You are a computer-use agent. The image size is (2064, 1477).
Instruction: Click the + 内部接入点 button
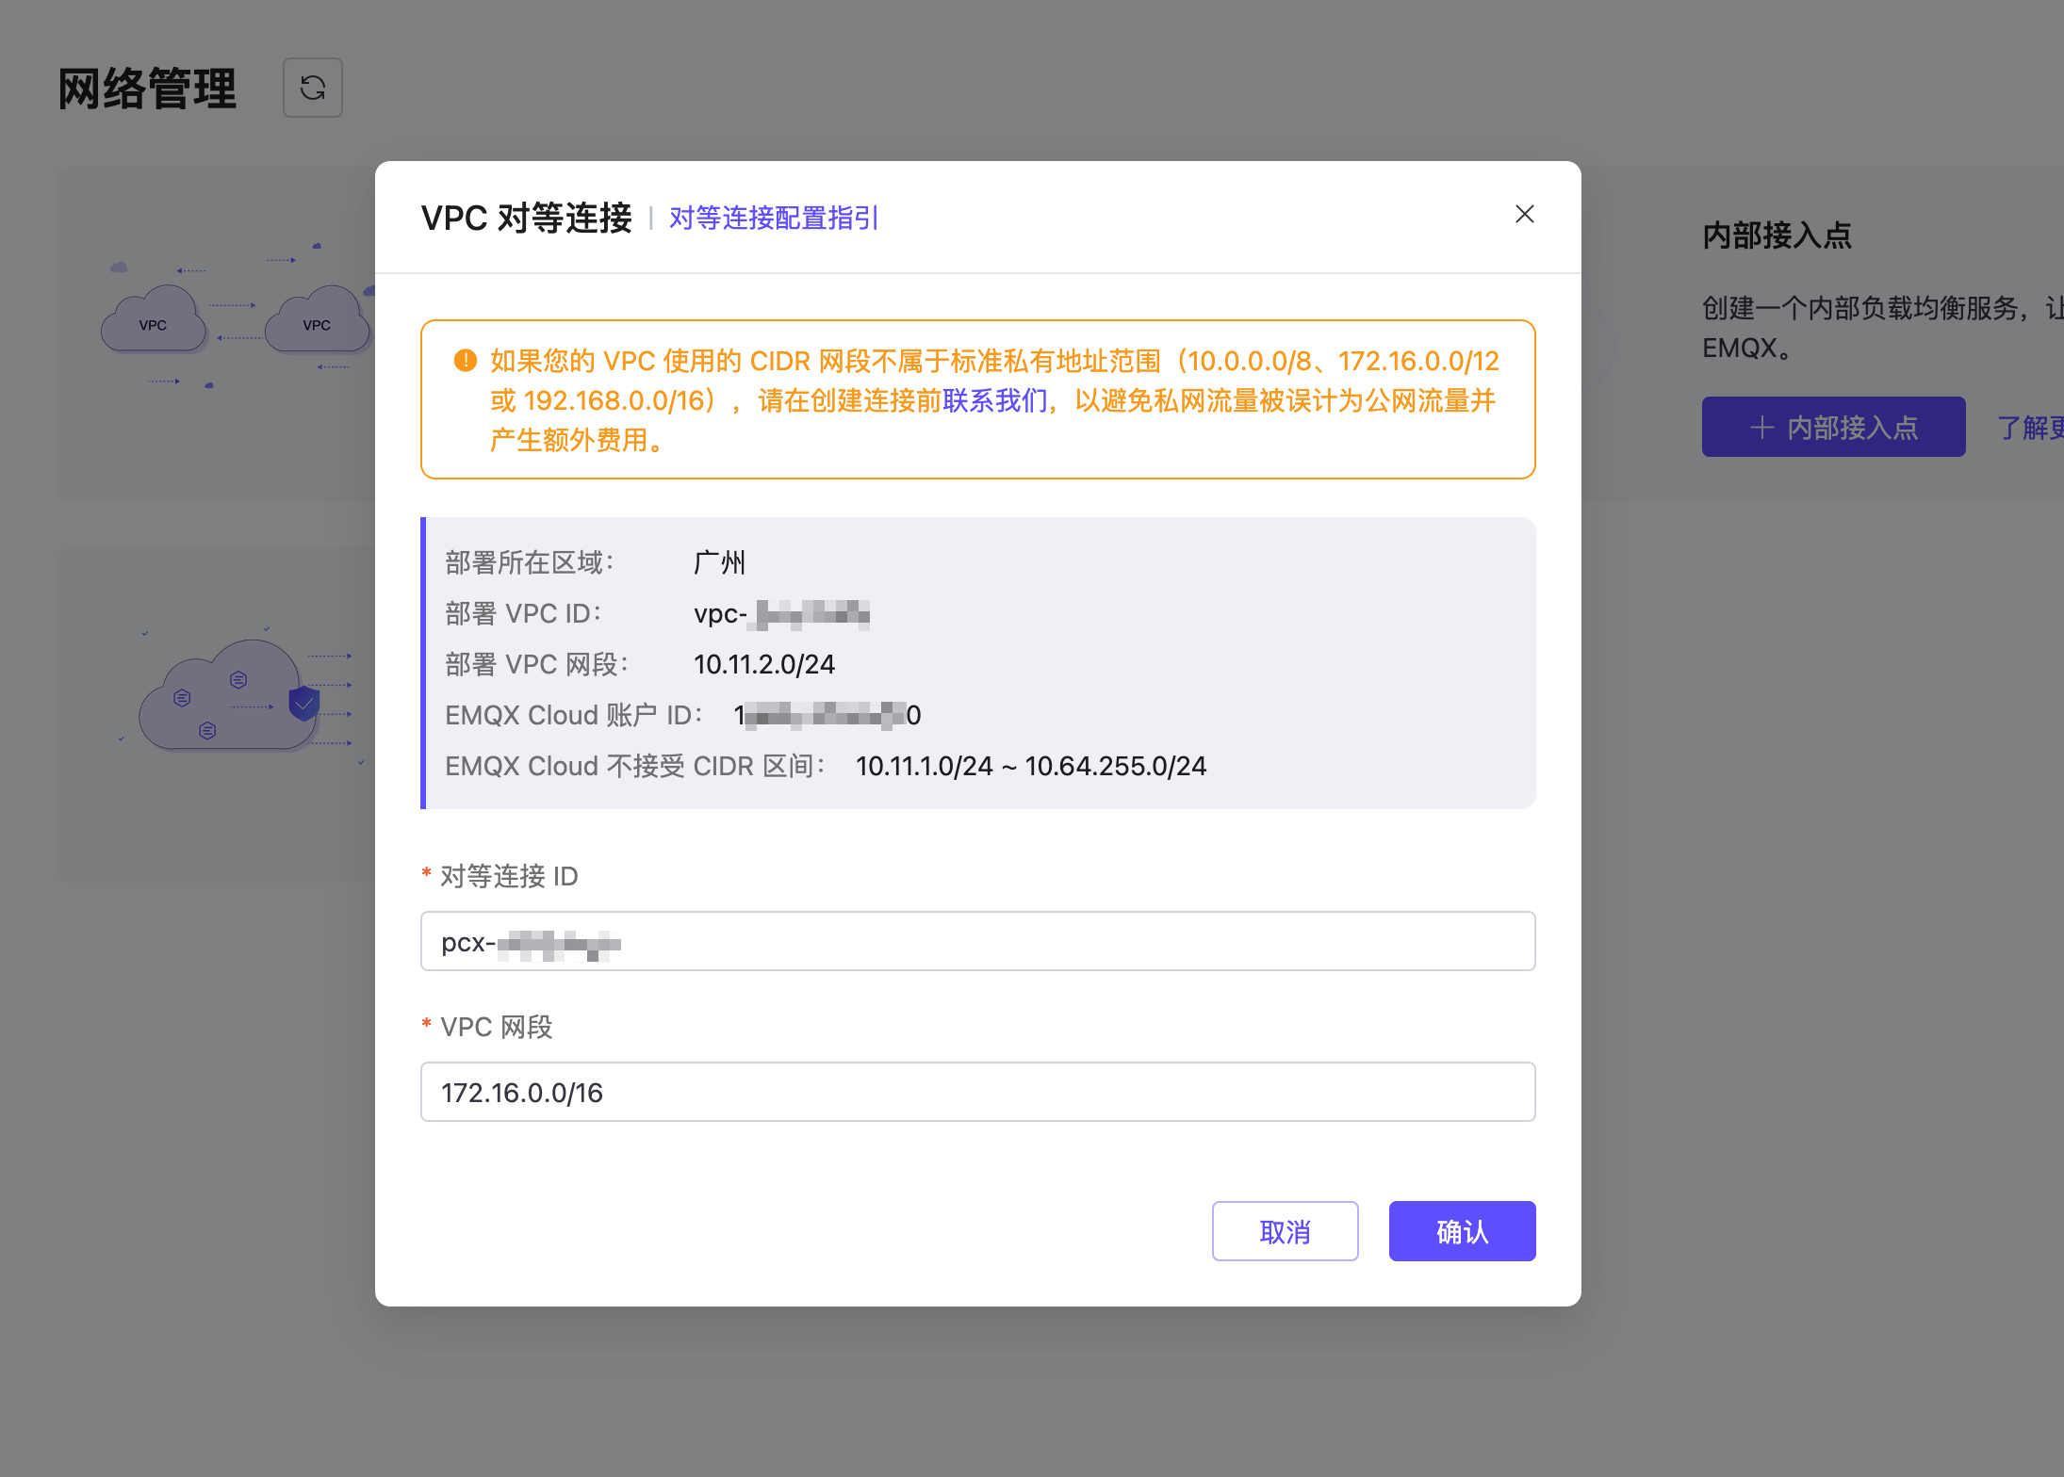point(1833,427)
